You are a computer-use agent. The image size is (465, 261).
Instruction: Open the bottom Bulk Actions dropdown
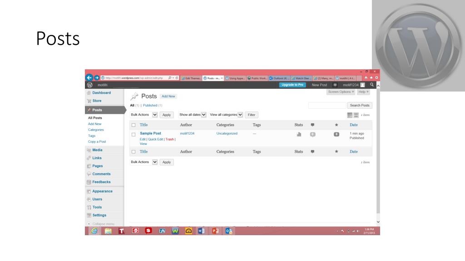(144, 162)
